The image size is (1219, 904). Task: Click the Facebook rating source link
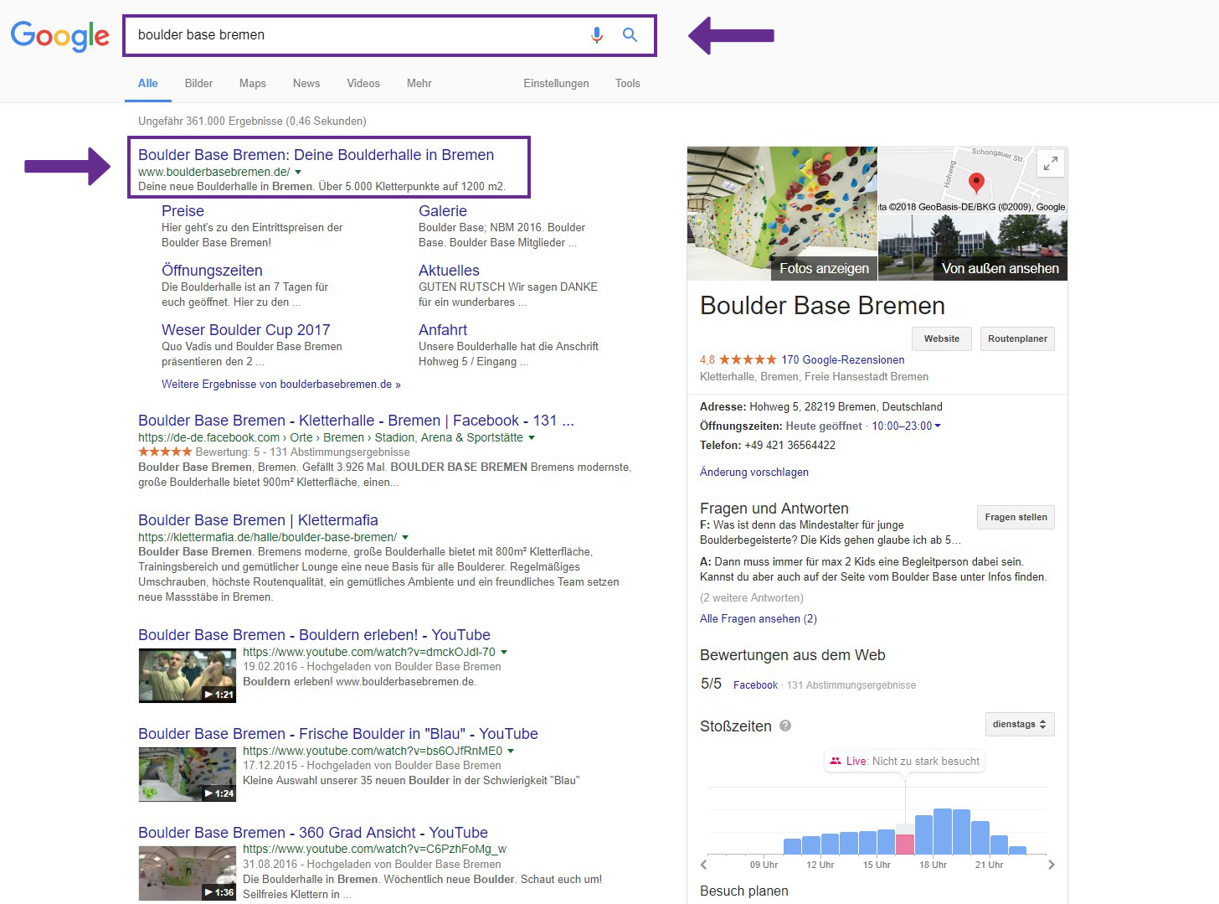click(755, 684)
